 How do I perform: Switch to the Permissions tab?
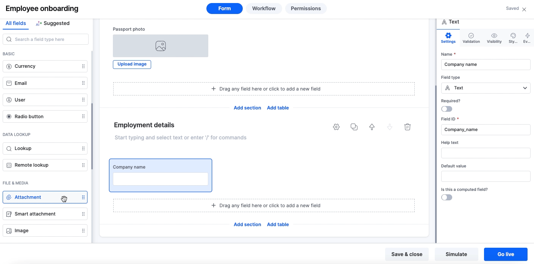pos(306,8)
